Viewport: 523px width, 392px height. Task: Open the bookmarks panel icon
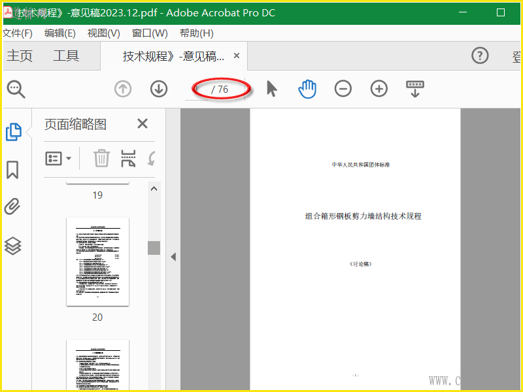click(12, 170)
